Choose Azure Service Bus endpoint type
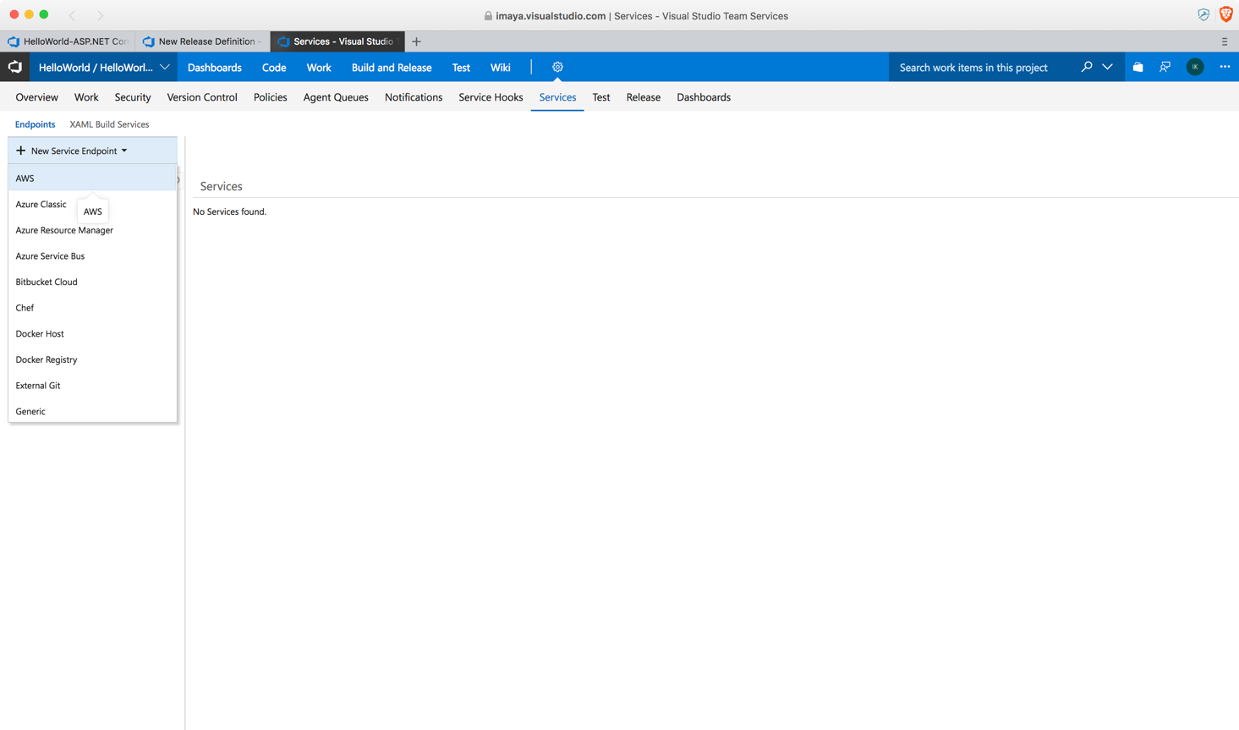Image resolution: width=1239 pixels, height=730 pixels. click(x=92, y=256)
